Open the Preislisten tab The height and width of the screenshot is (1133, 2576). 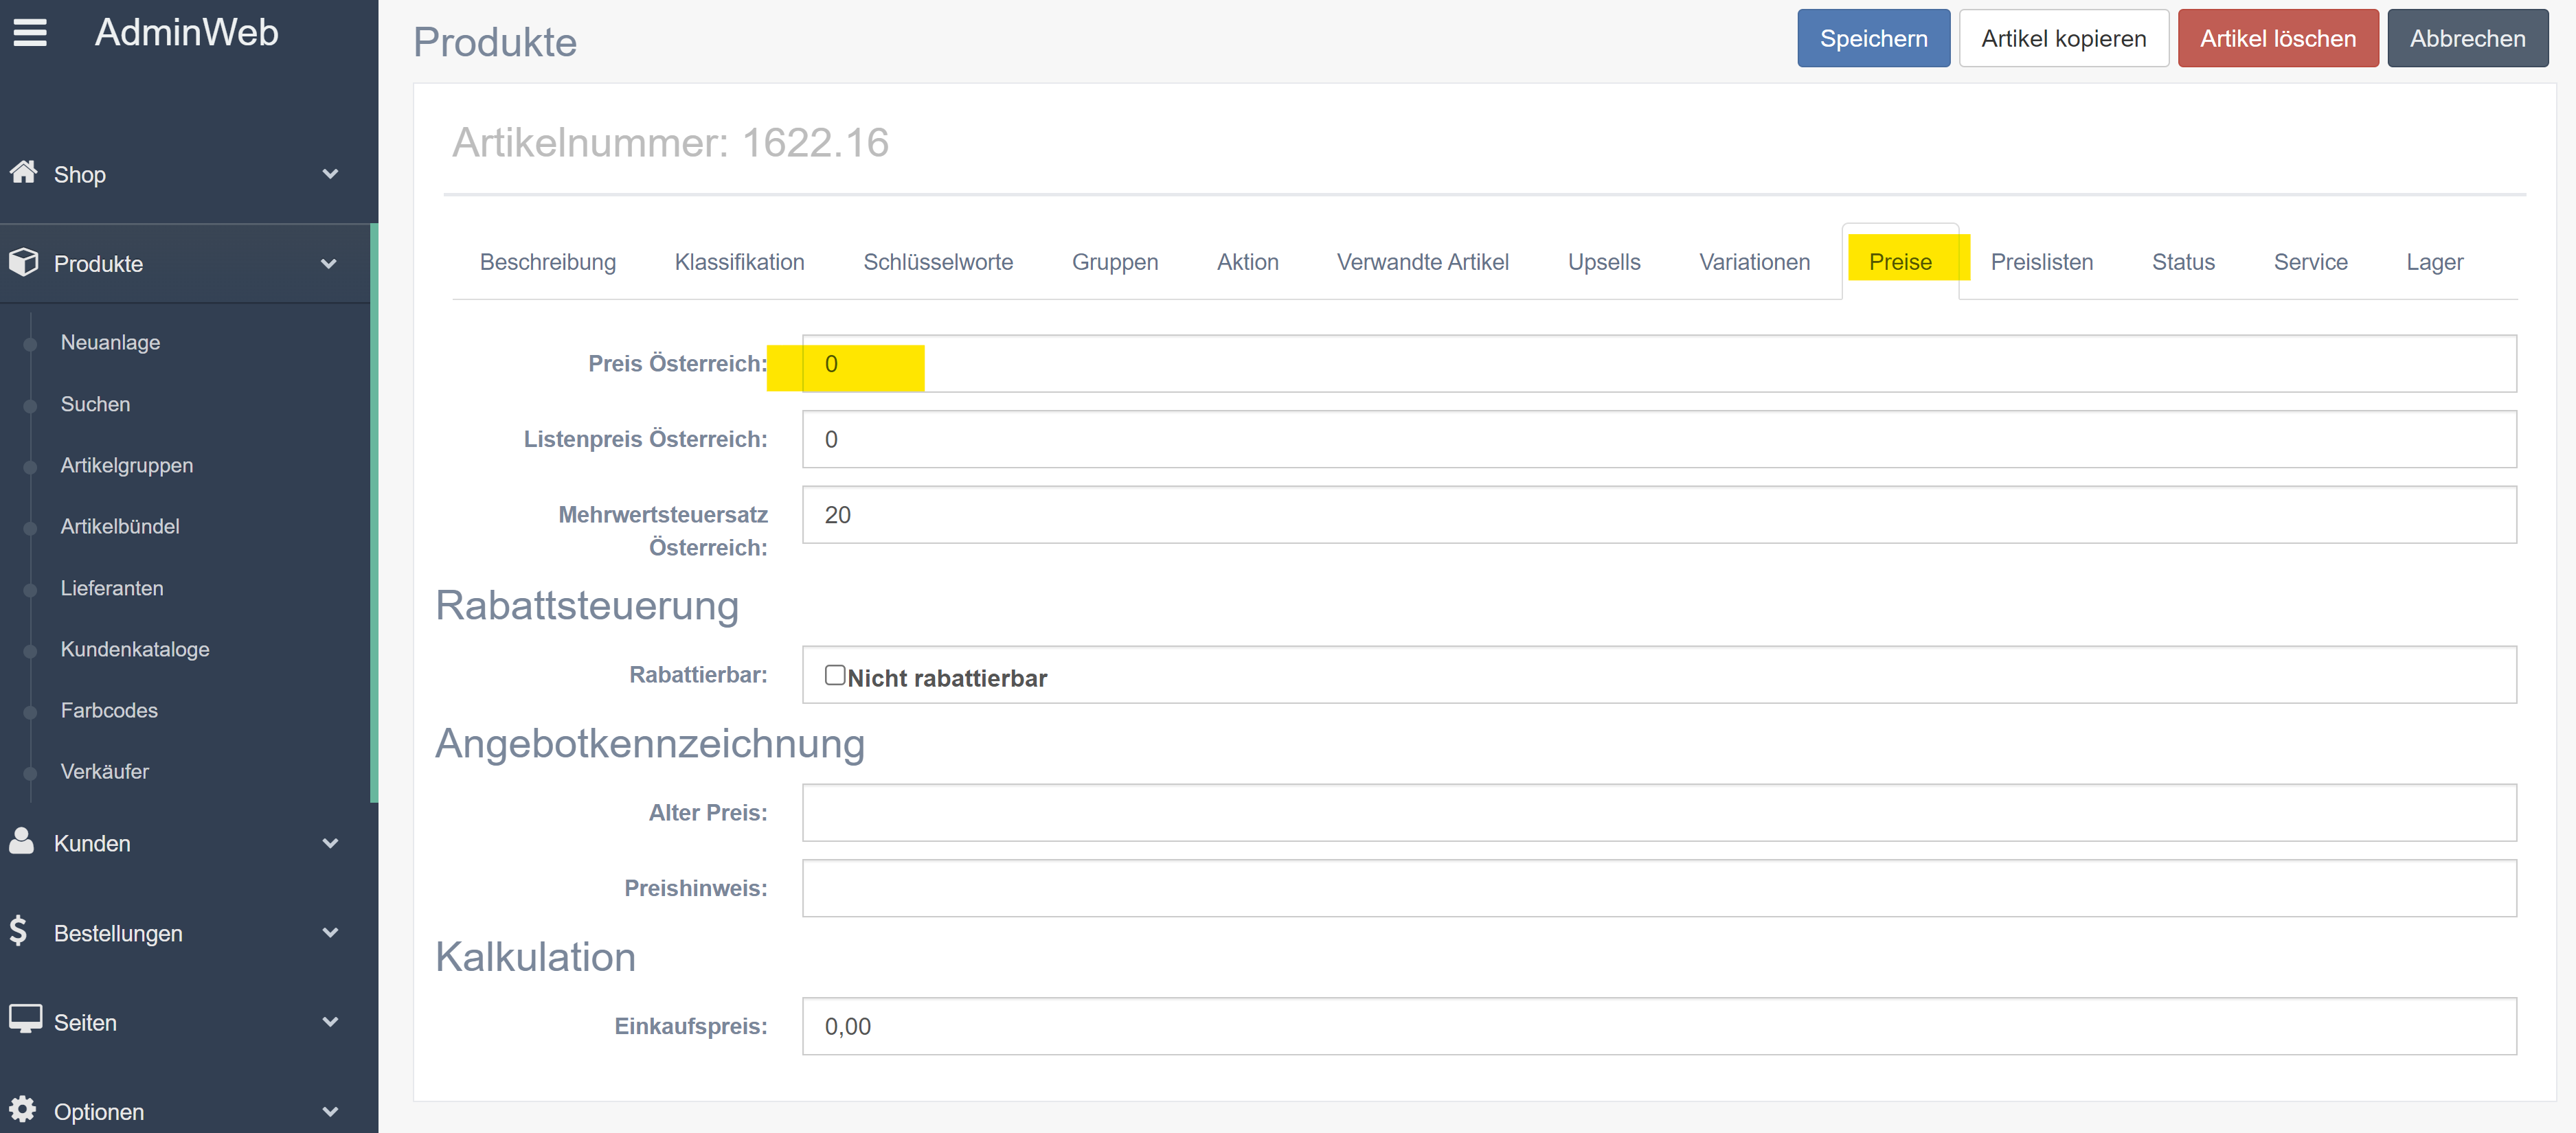click(x=2042, y=262)
